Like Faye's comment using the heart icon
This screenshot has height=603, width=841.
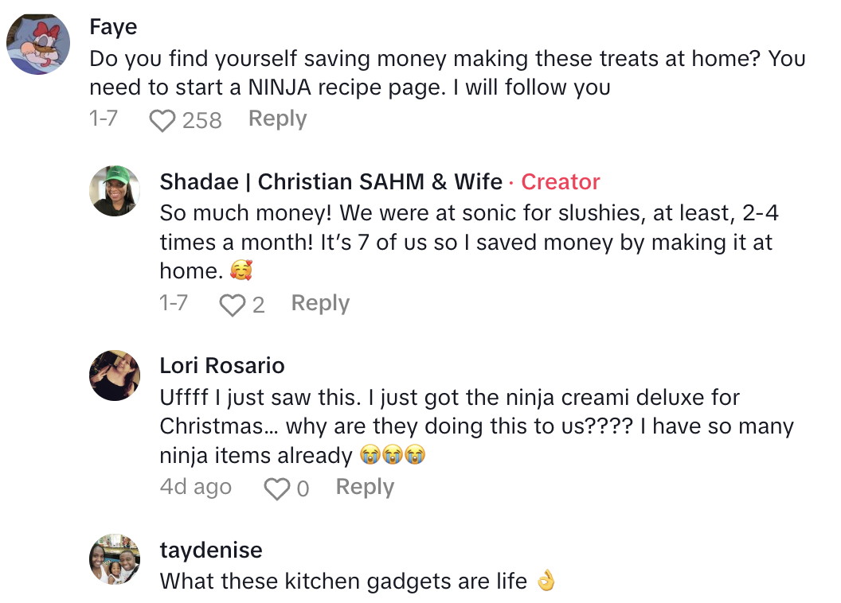(x=162, y=118)
